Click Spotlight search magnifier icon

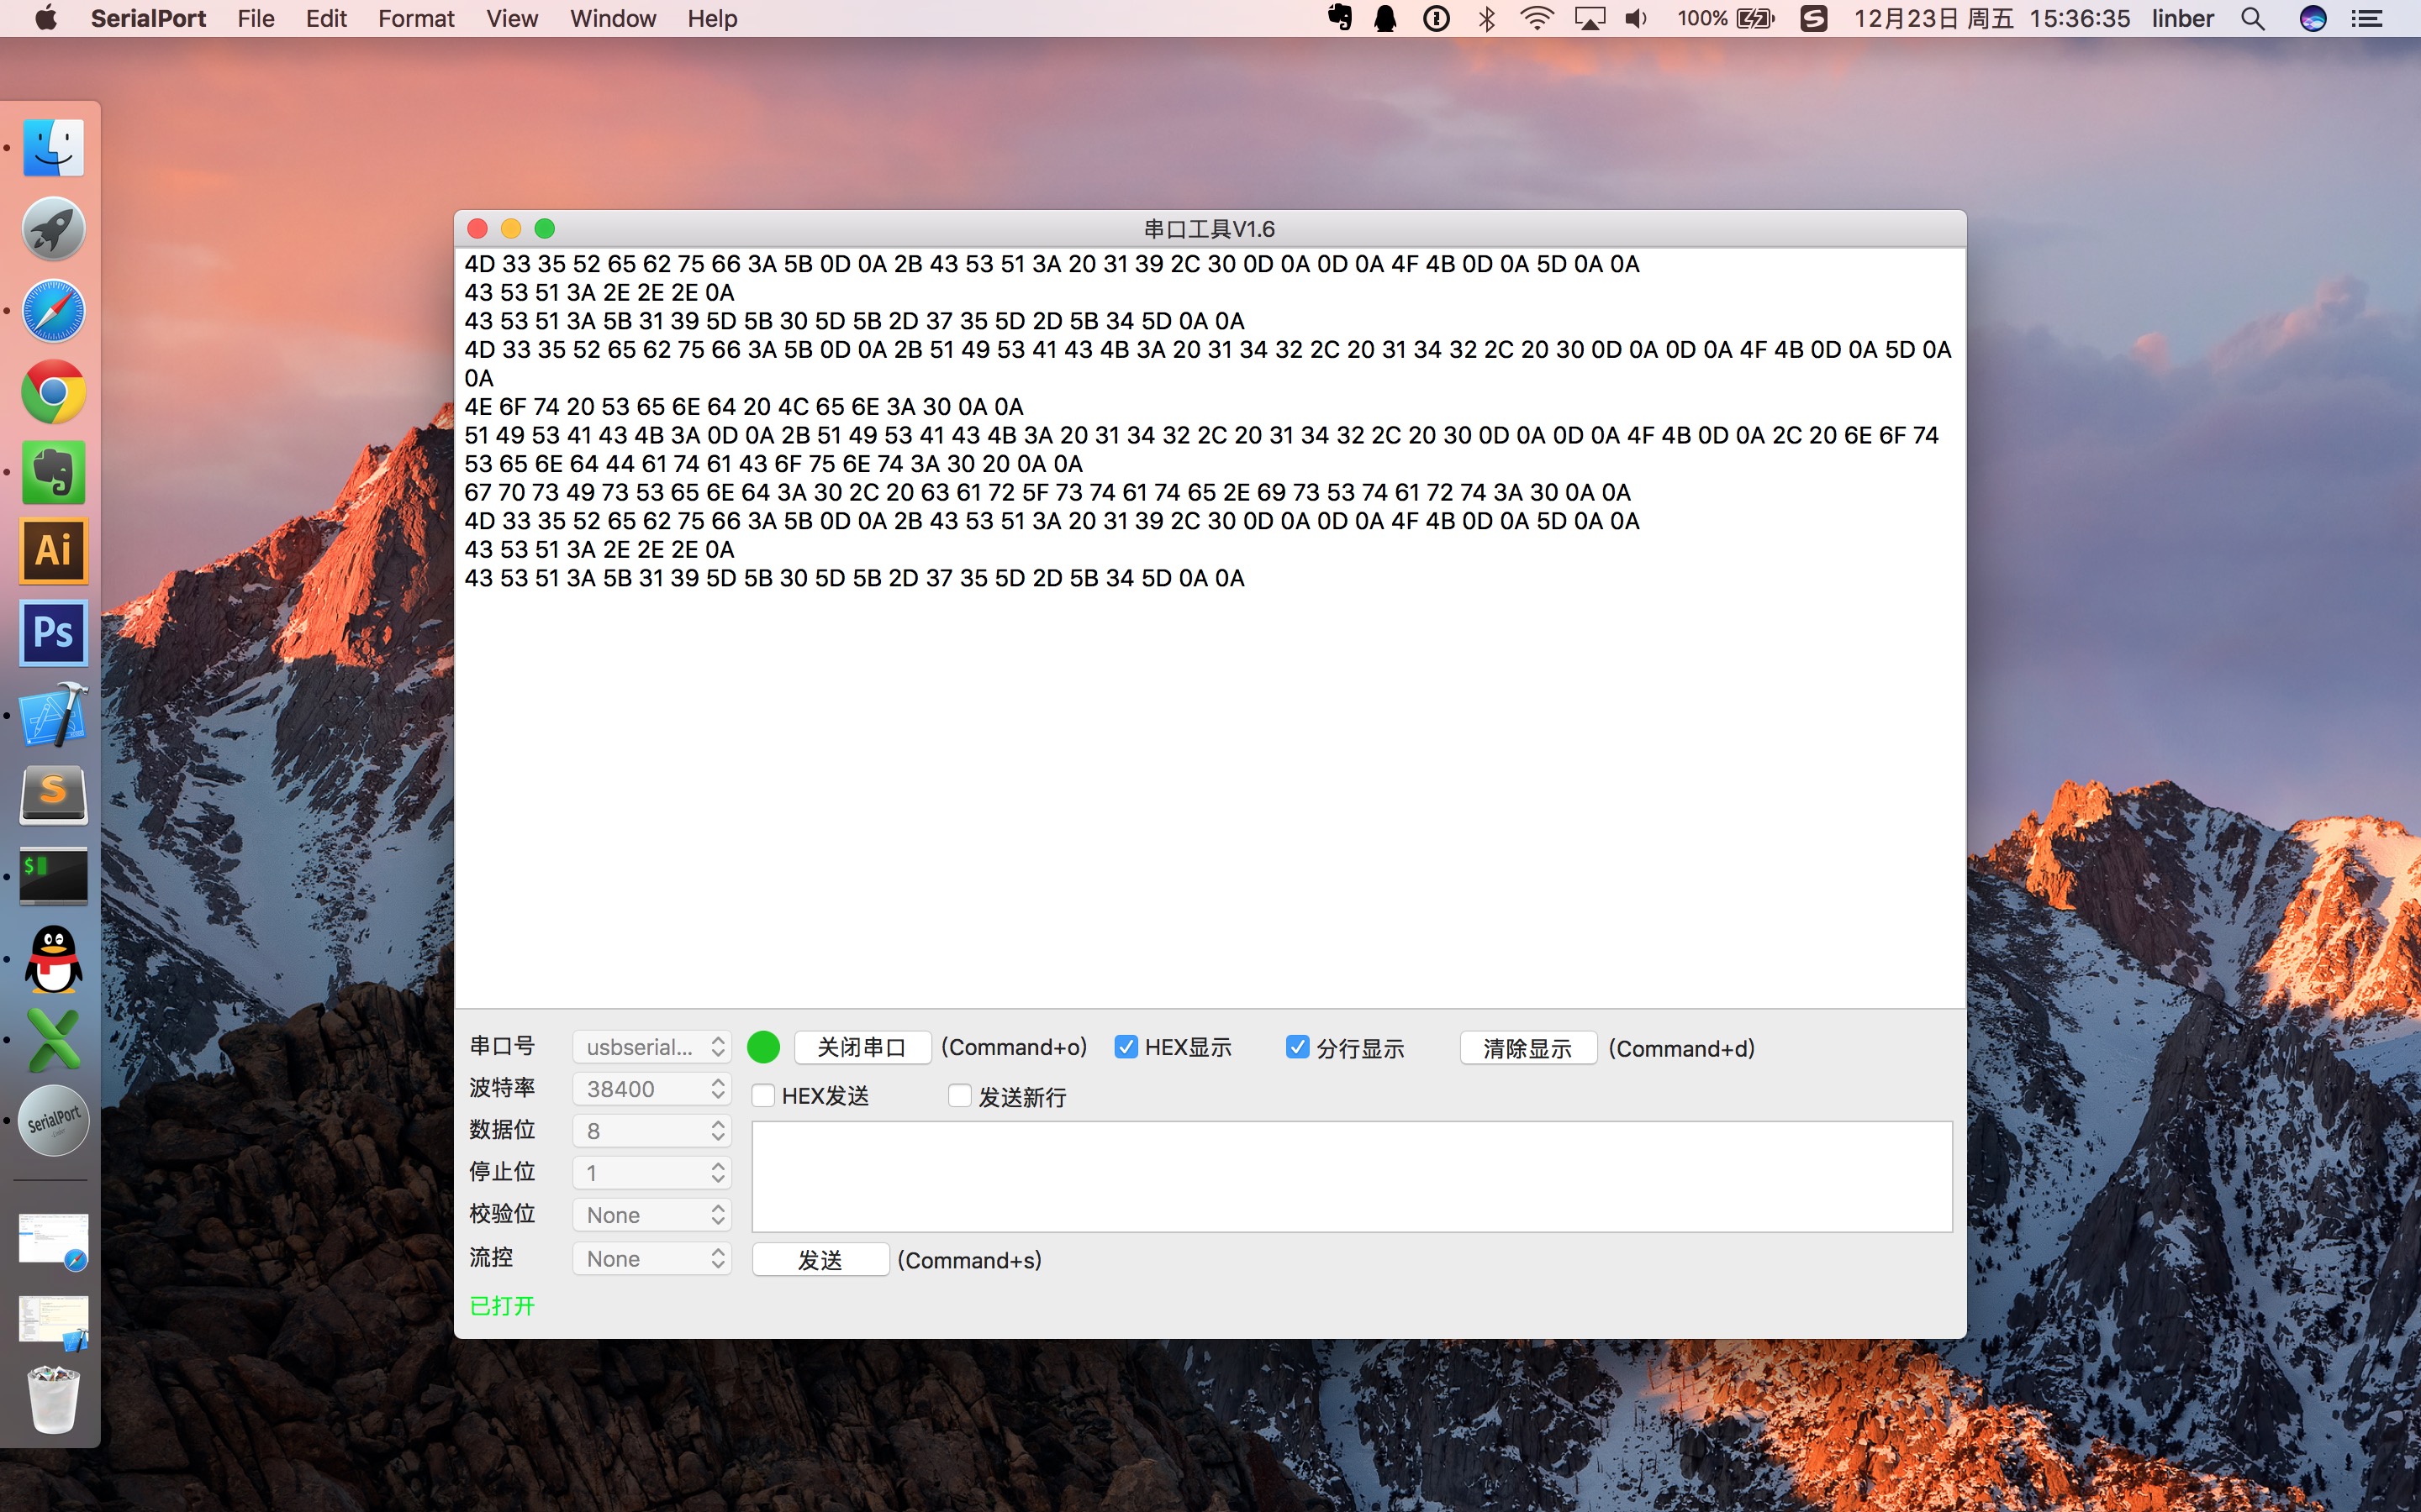pos(2252,19)
